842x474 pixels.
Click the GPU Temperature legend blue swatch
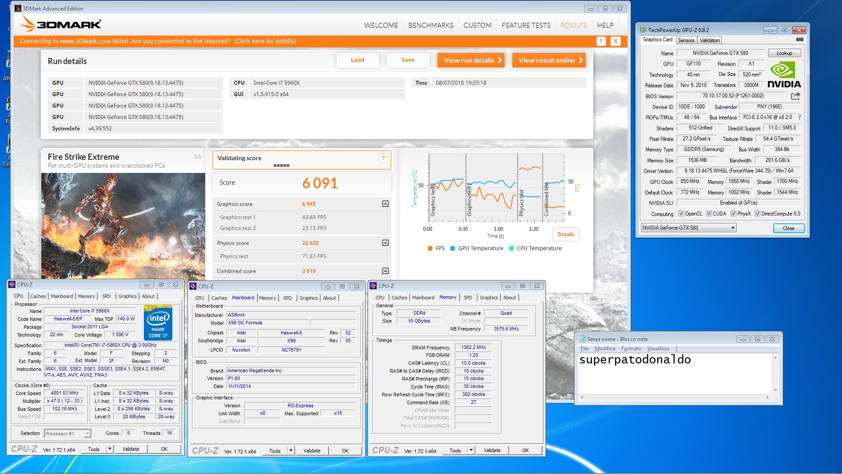pyautogui.click(x=453, y=248)
